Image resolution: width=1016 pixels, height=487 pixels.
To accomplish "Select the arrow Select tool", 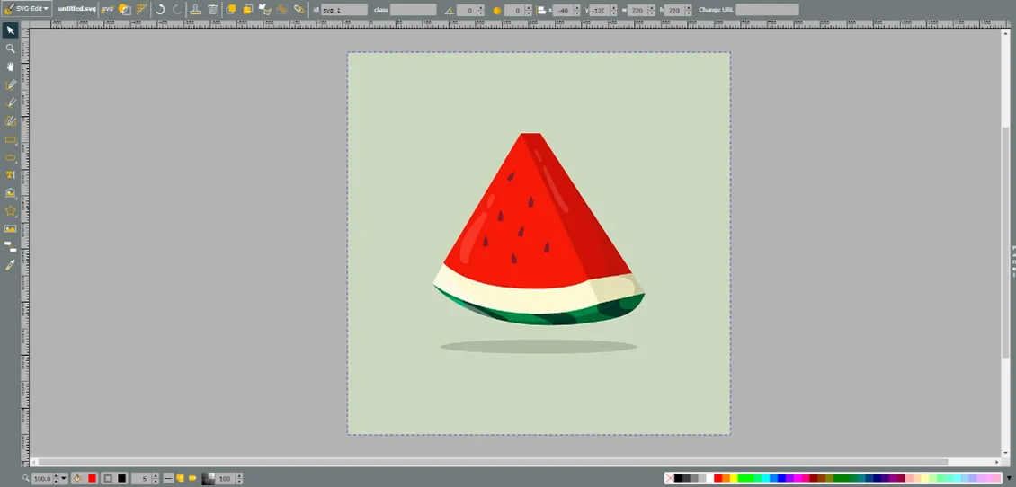I will [11, 31].
